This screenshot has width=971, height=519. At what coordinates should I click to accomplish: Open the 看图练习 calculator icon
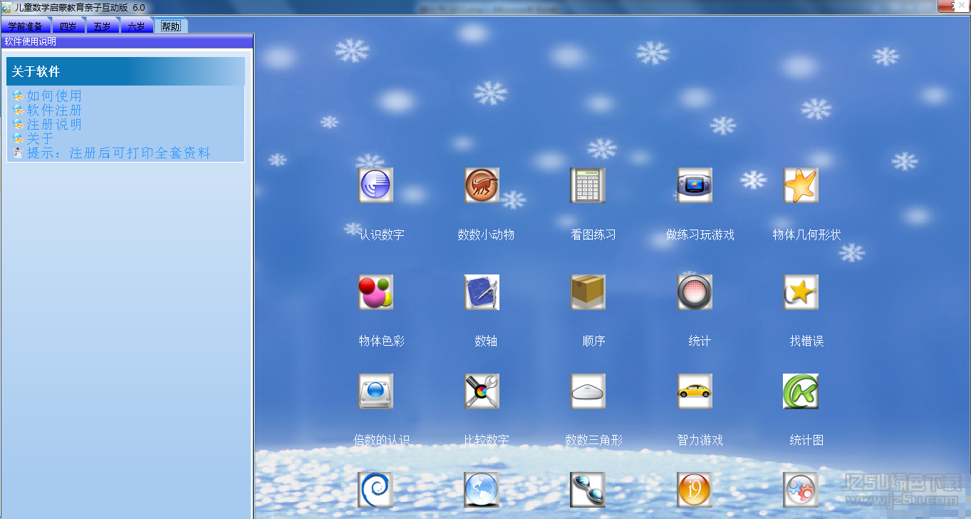[588, 185]
